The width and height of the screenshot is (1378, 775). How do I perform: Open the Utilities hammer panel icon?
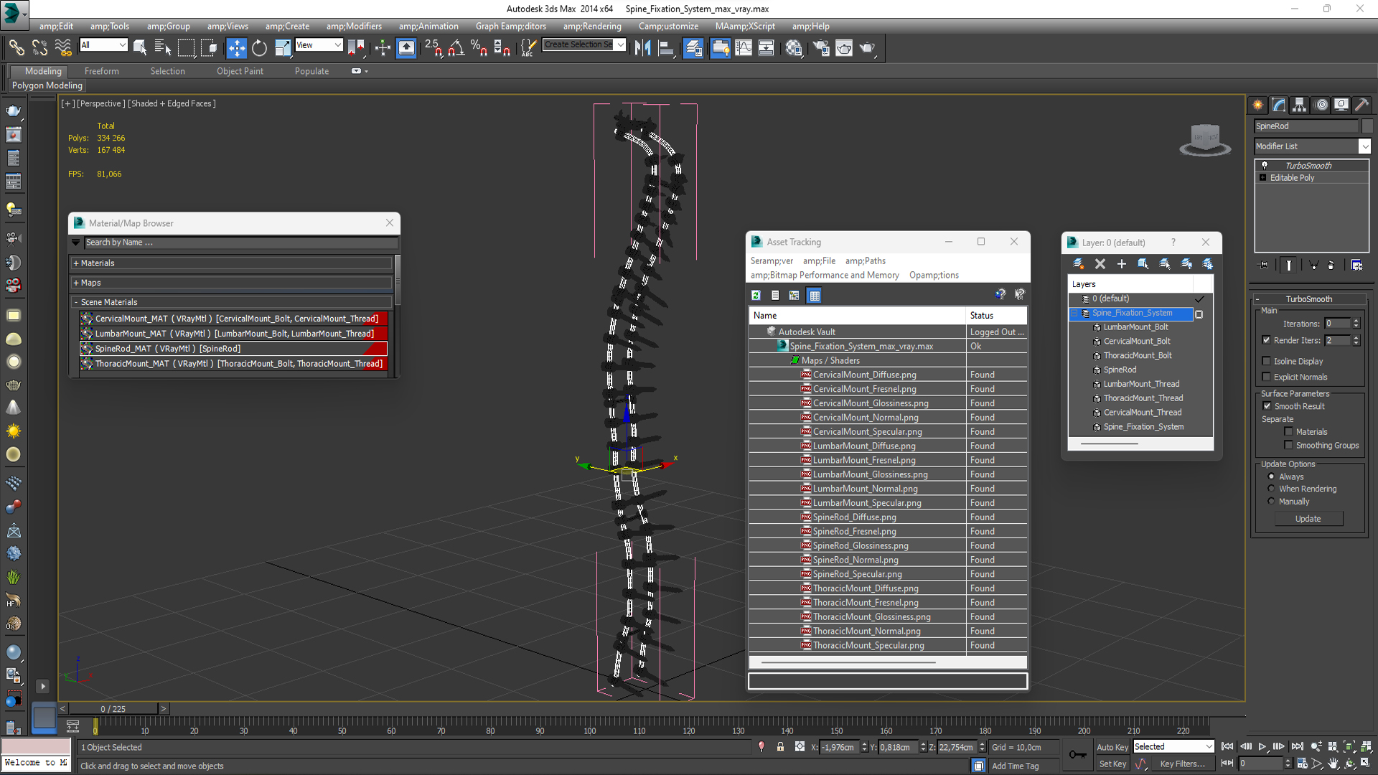(1361, 105)
